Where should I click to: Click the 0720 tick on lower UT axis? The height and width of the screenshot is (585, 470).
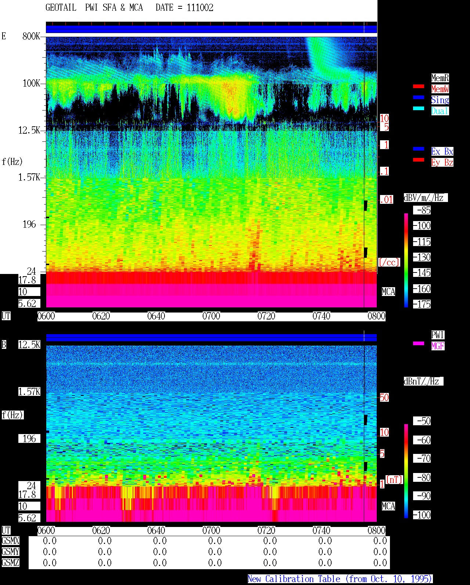tap(266, 530)
